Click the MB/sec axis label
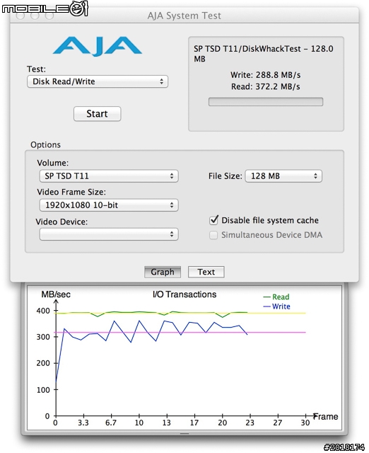The width and height of the screenshot is (369, 453). 56,294
